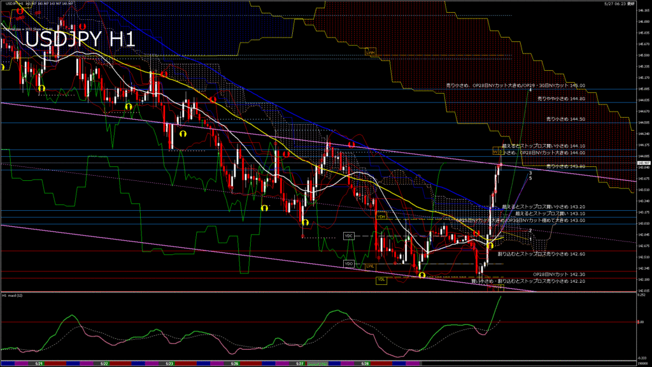Click the 5/27 date marker
The image size is (652, 367).
300,364
